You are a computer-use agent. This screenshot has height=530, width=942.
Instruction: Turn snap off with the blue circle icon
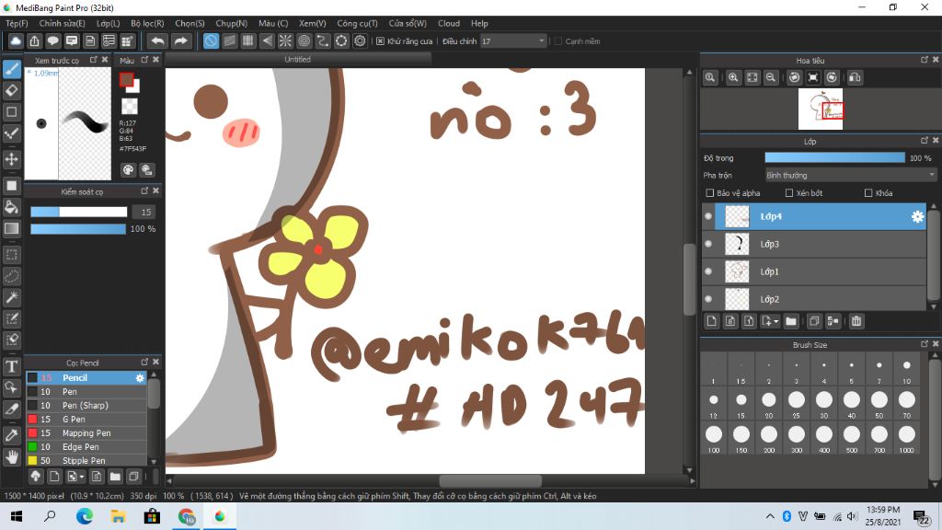211,40
